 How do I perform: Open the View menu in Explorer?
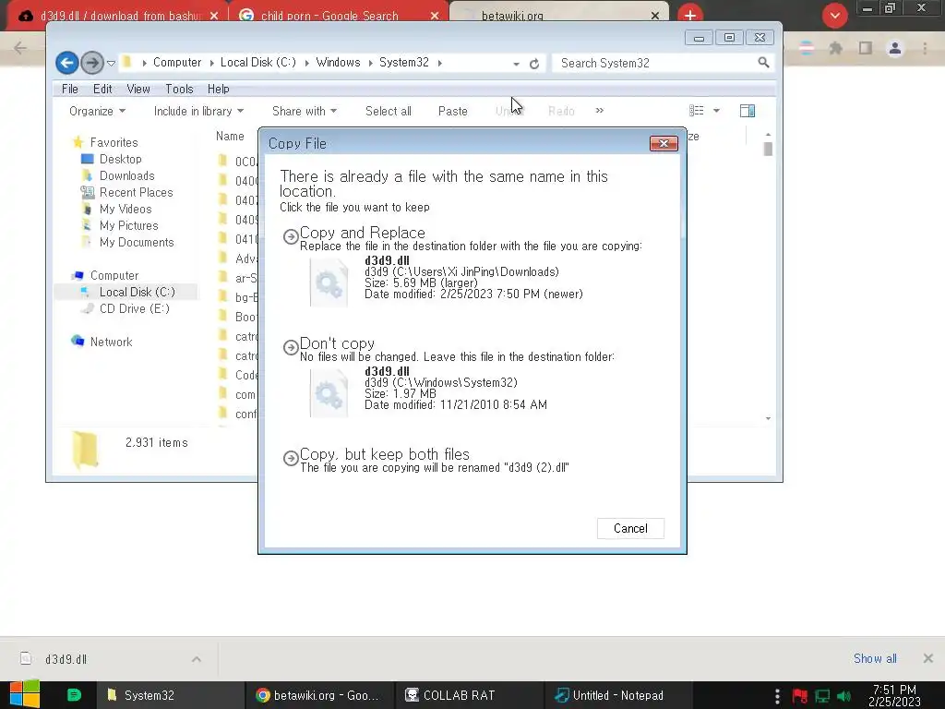coord(138,90)
